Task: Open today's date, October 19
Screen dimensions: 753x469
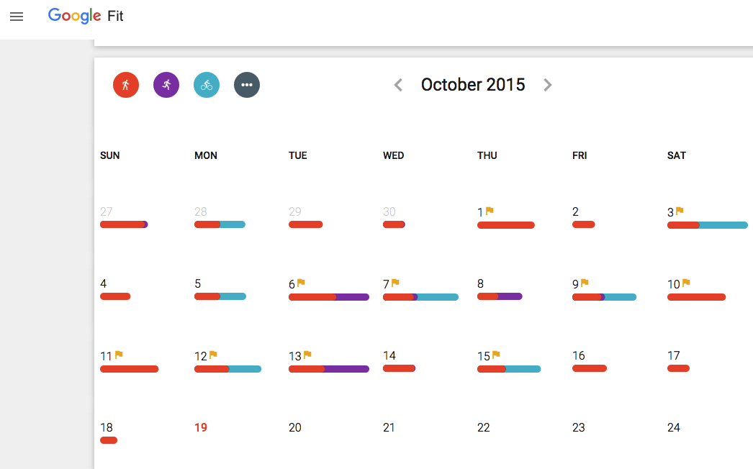Action: coord(201,427)
